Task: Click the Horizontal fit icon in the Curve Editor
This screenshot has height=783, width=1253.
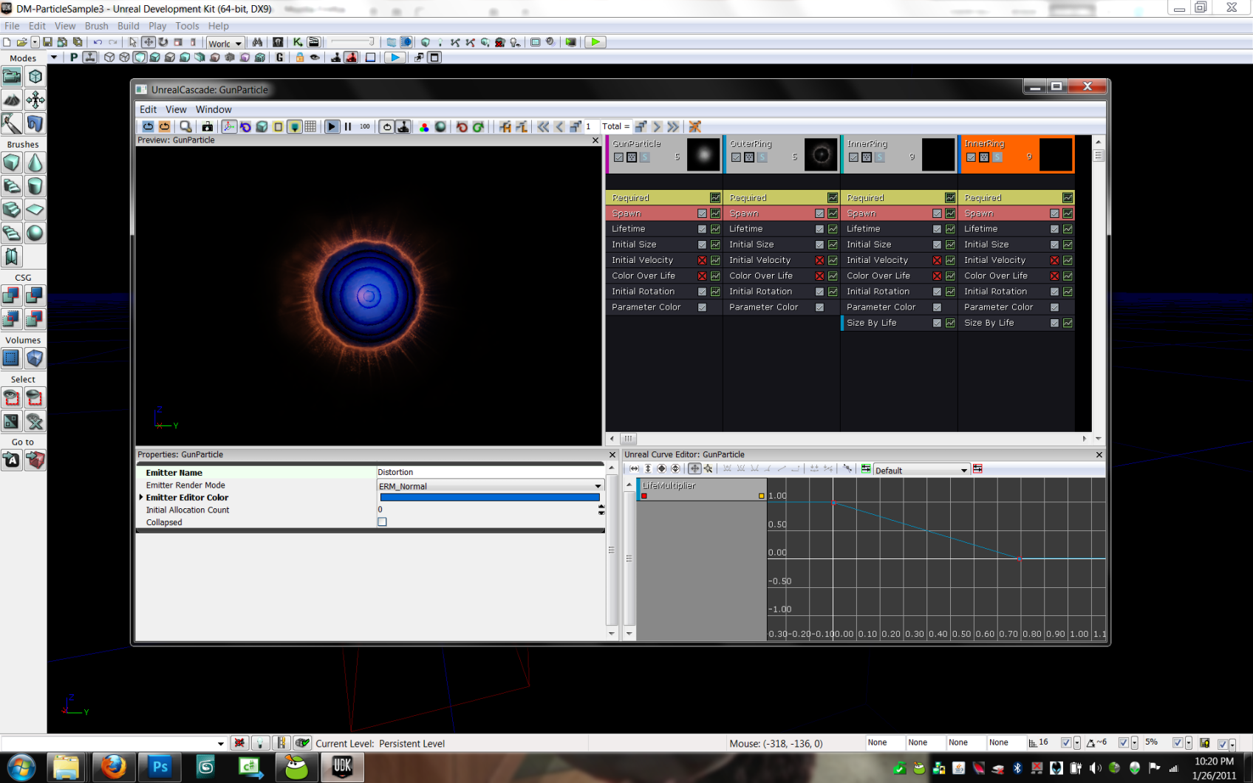Action: pyautogui.click(x=634, y=469)
